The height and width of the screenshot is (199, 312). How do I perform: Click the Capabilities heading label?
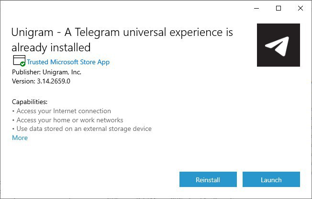coord(30,102)
